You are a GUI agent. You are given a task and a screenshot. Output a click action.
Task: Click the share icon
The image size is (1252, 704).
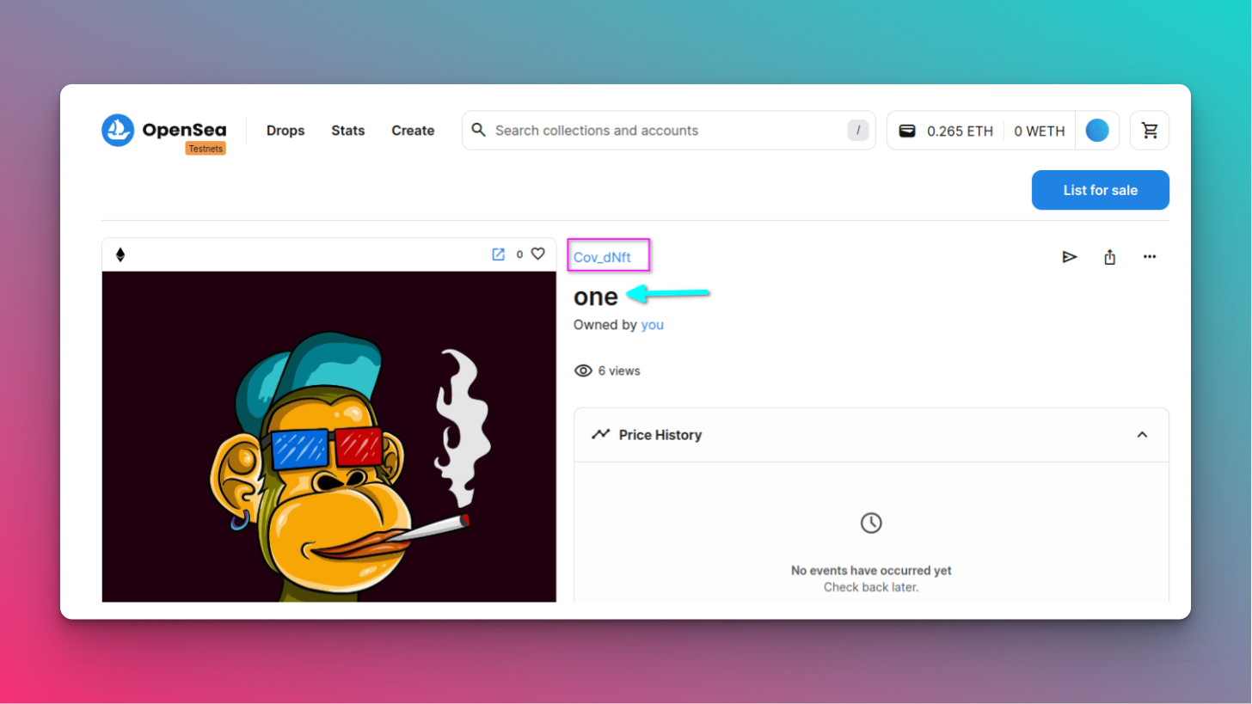[1110, 256]
